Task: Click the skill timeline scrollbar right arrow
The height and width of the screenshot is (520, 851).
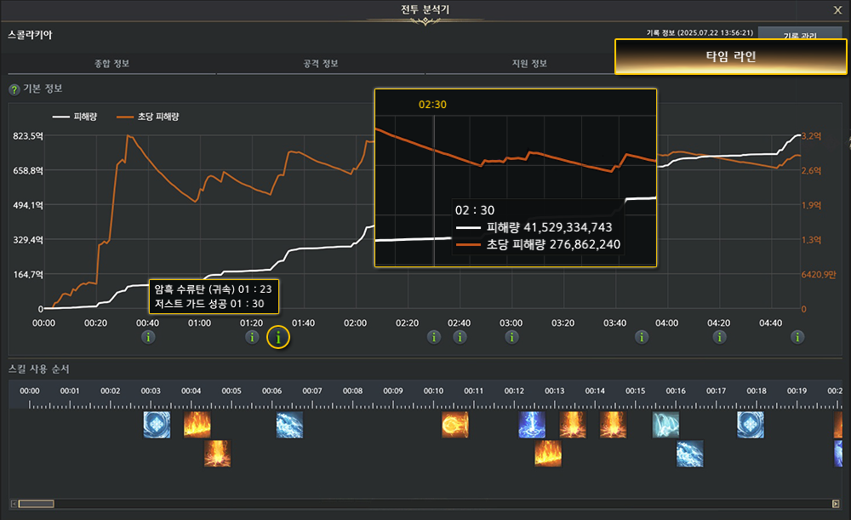Action: tap(836, 504)
